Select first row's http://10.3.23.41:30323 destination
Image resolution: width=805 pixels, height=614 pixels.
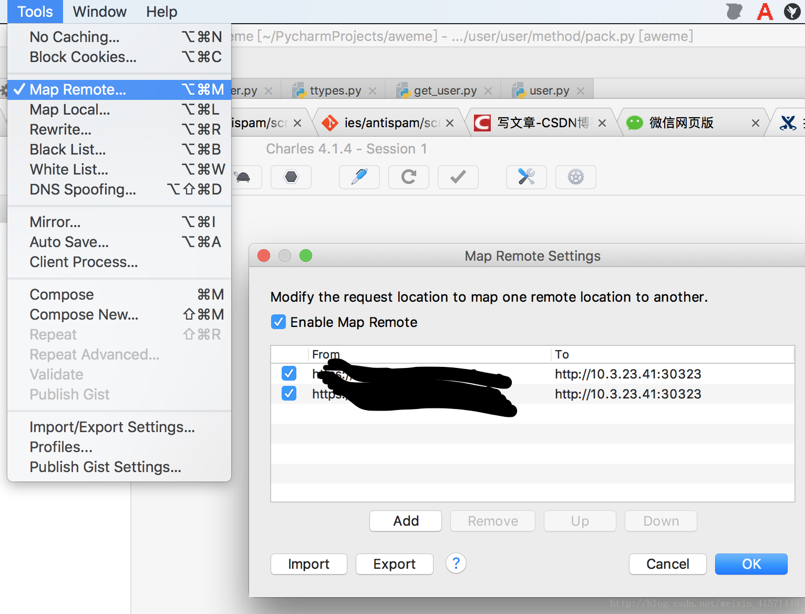628,374
